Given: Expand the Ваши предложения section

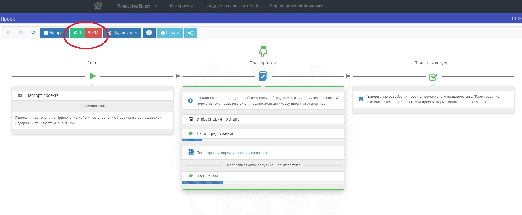Looking at the screenshot, I should pos(263,133).
